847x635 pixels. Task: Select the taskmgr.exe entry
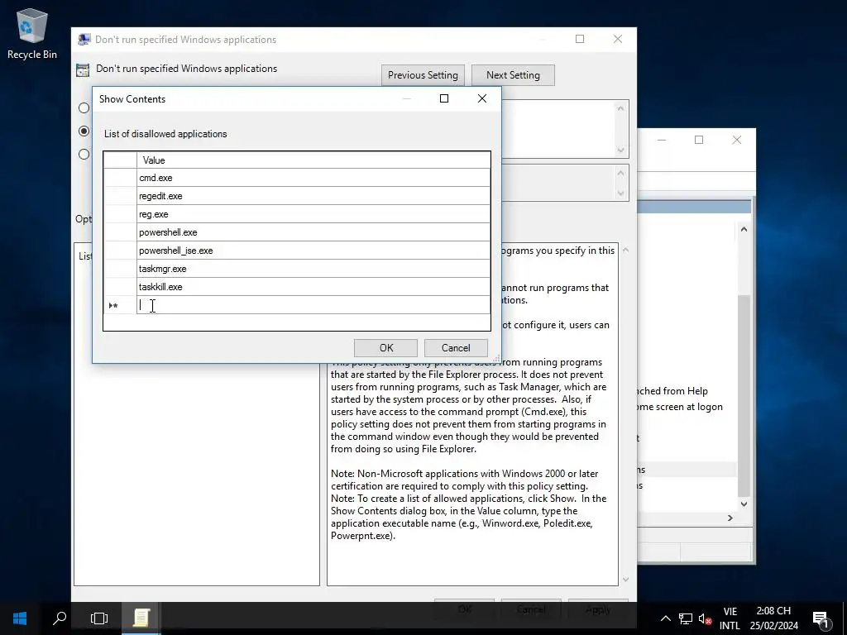click(313, 269)
